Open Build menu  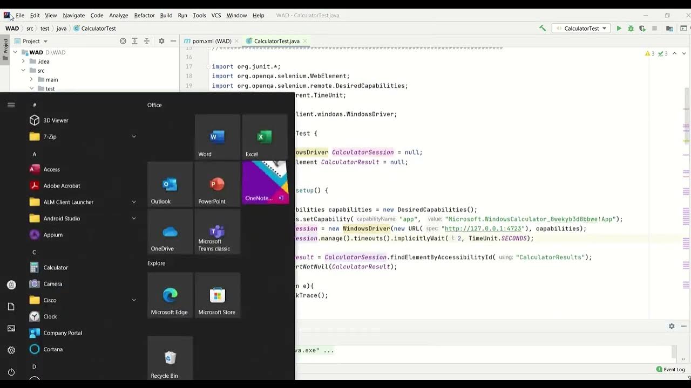pyautogui.click(x=166, y=16)
